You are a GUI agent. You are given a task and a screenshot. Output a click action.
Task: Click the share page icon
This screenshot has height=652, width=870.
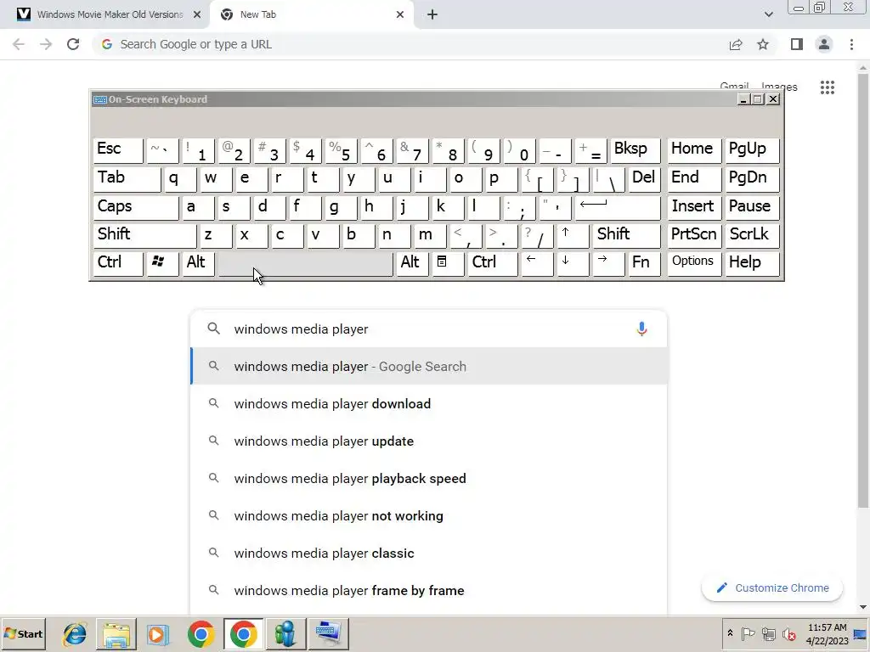pos(736,44)
